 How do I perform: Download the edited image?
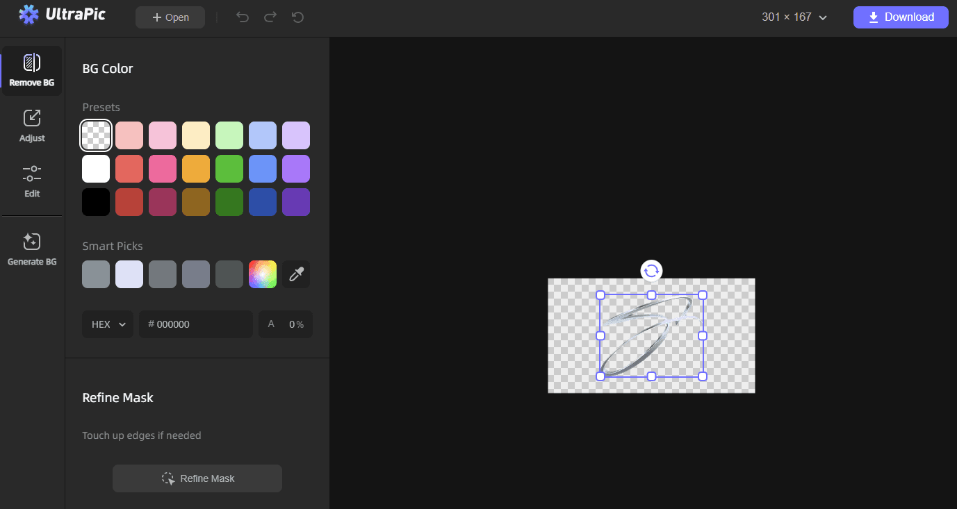(901, 17)
